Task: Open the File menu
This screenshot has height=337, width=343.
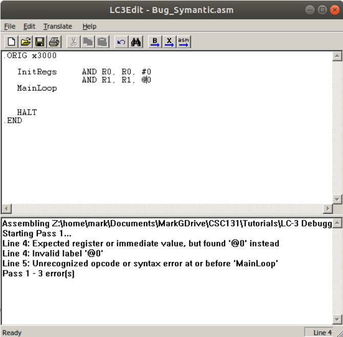Action: point(10,27)
